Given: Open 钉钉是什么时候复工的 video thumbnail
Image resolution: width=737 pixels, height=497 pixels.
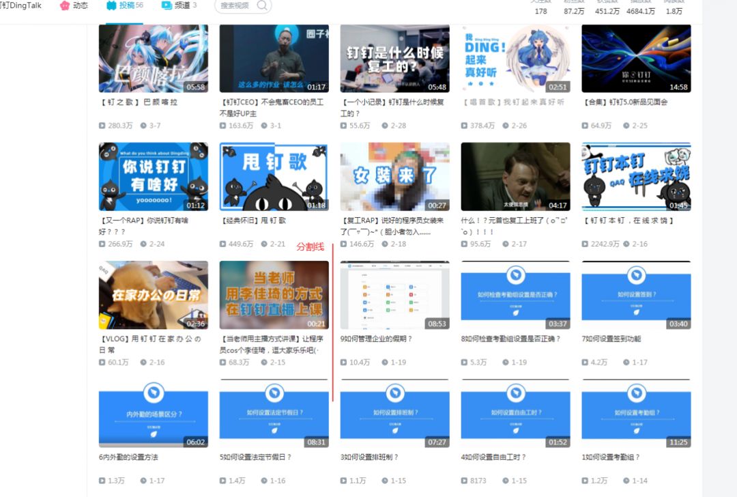Looking at the screenshot, I should [x=395, y=58].
